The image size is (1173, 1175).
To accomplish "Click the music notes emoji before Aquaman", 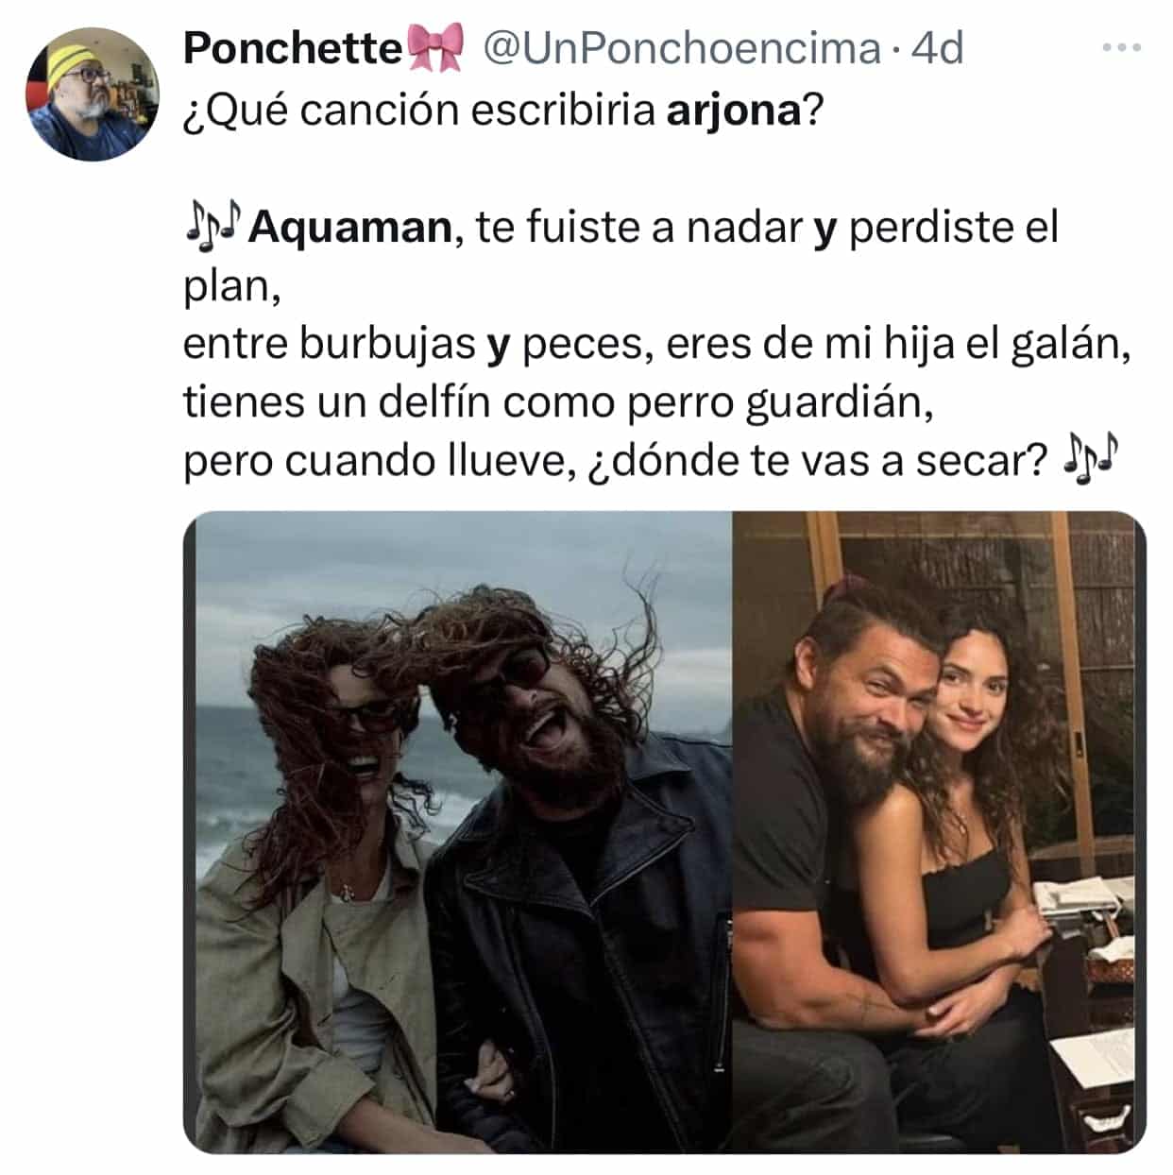I will [x=212, y=224].
